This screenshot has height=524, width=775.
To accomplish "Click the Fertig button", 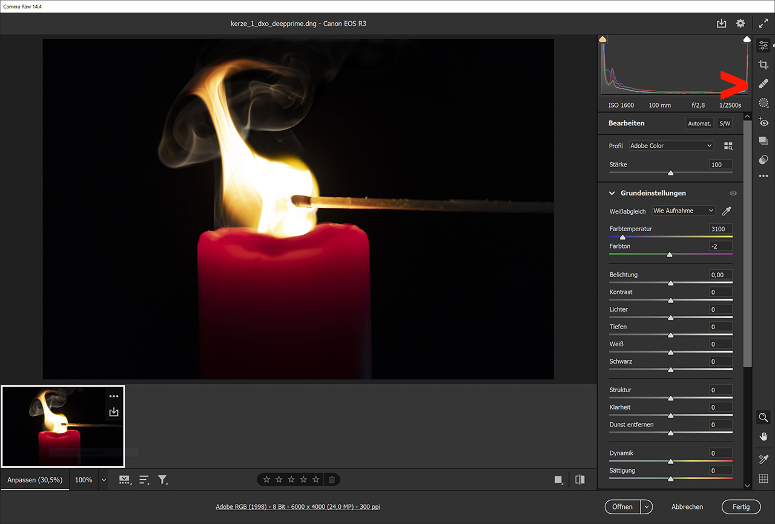I will pyautogui.click(x=740, y=507).
